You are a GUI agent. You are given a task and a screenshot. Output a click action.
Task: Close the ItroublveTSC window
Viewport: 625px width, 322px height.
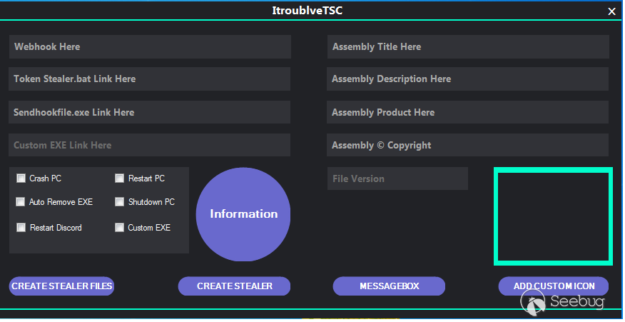coord(611,11)
